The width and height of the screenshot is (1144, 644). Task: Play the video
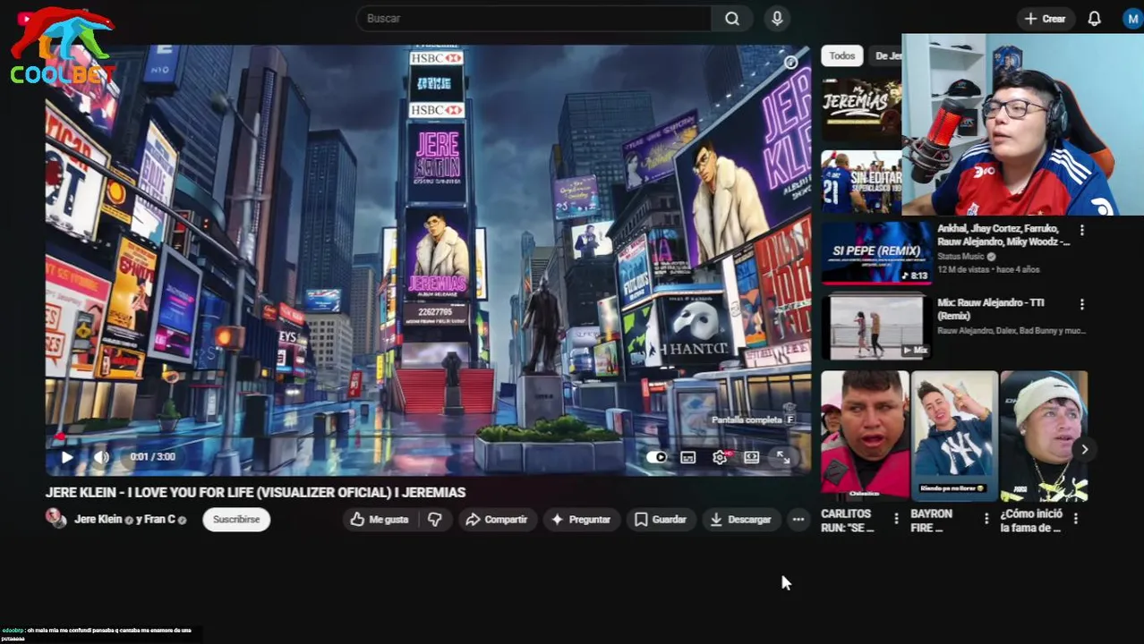pos(67,457)
